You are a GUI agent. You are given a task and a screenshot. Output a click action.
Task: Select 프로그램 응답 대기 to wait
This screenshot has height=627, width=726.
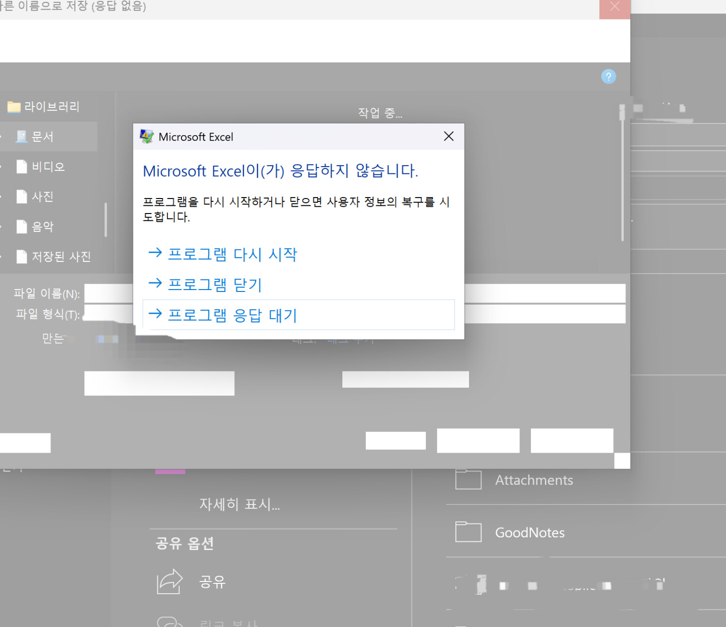point(232,315)
